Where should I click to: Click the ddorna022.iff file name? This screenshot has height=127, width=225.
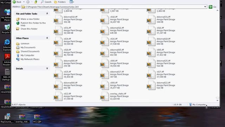point(163,83)
